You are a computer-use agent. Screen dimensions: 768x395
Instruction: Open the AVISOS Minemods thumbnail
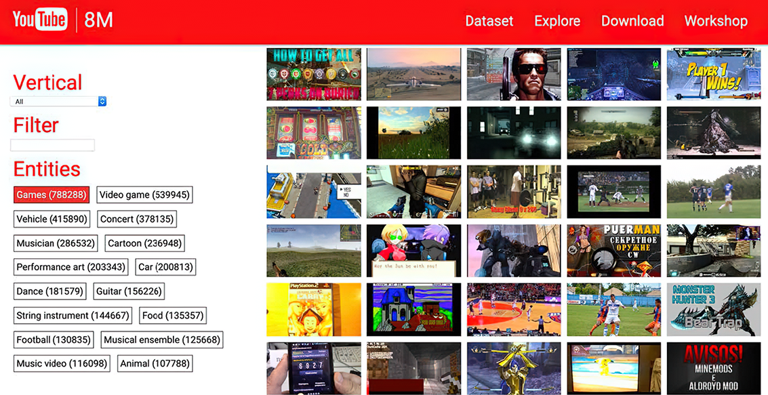click(x=714, y=368)
